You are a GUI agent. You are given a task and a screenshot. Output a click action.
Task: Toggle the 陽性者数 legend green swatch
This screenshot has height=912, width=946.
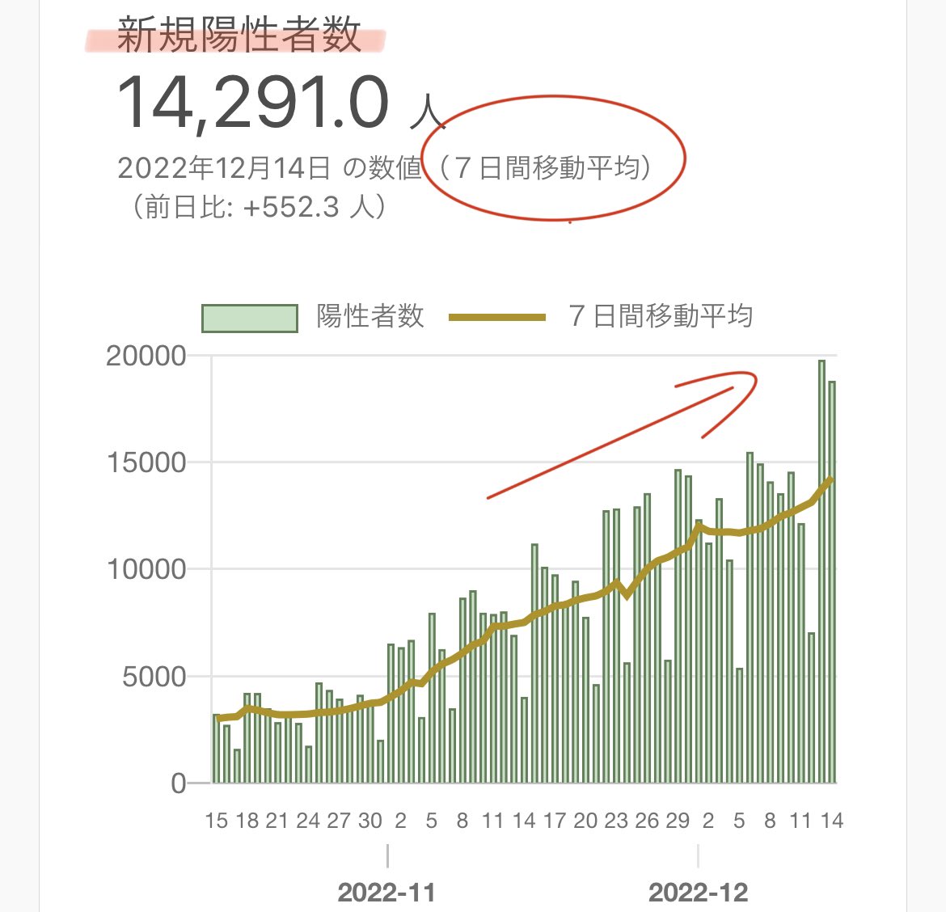point(250,318)
